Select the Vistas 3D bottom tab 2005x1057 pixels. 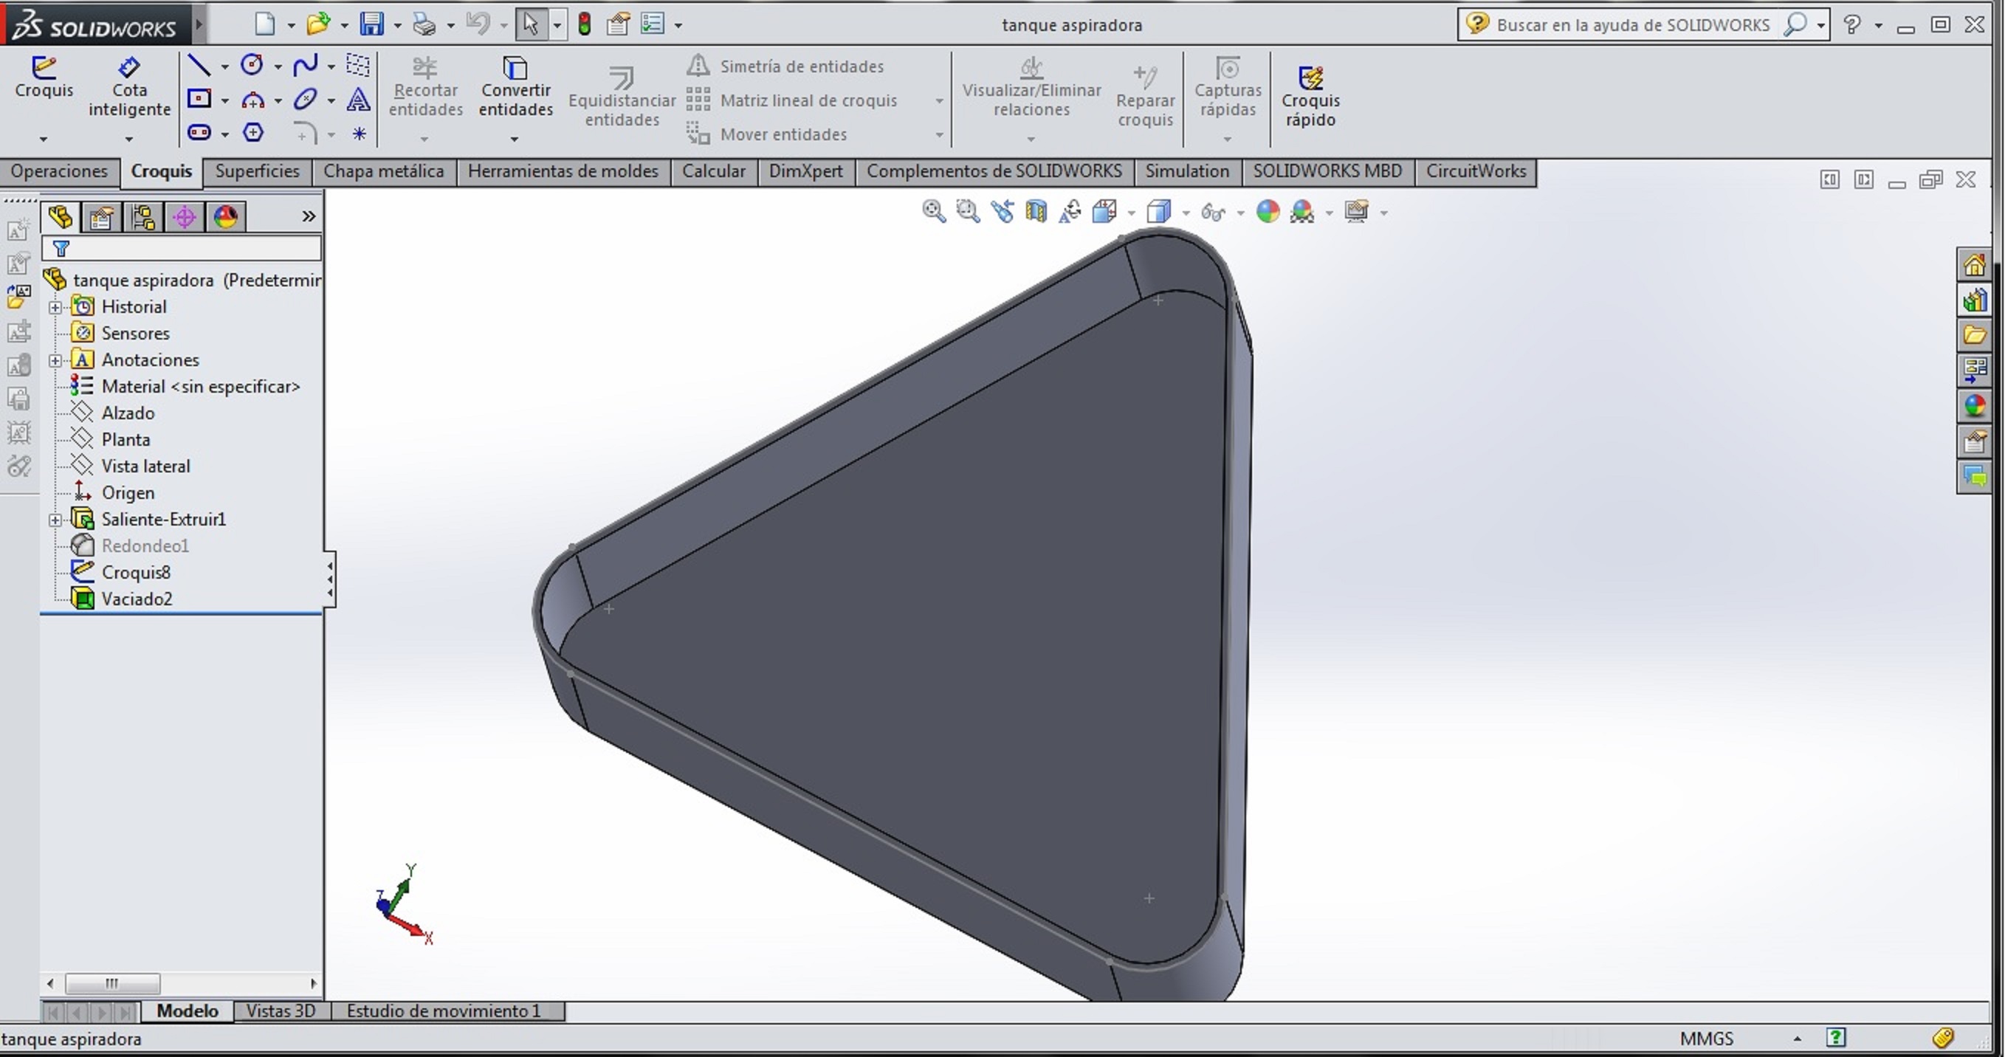[x=281, y=1011]
